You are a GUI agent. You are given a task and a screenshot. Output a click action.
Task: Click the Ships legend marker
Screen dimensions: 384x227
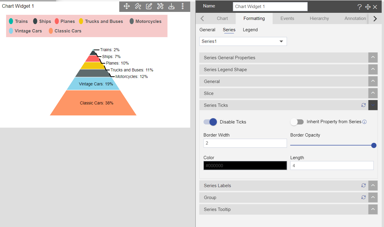pos(35,21)
